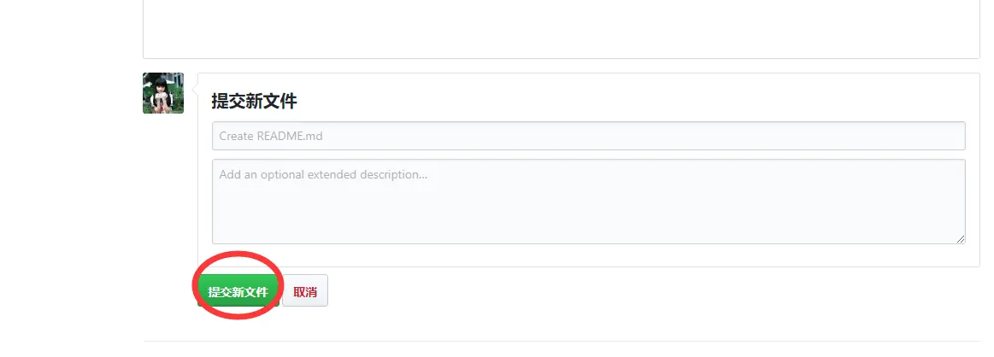Click the optional extended description text area

(x=588, y=202)
